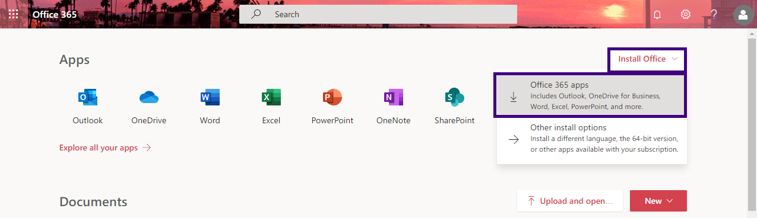The height and width of the screenshot is (218, 757).
Task: Click the scrollbar up arrow
Action: 752,34
